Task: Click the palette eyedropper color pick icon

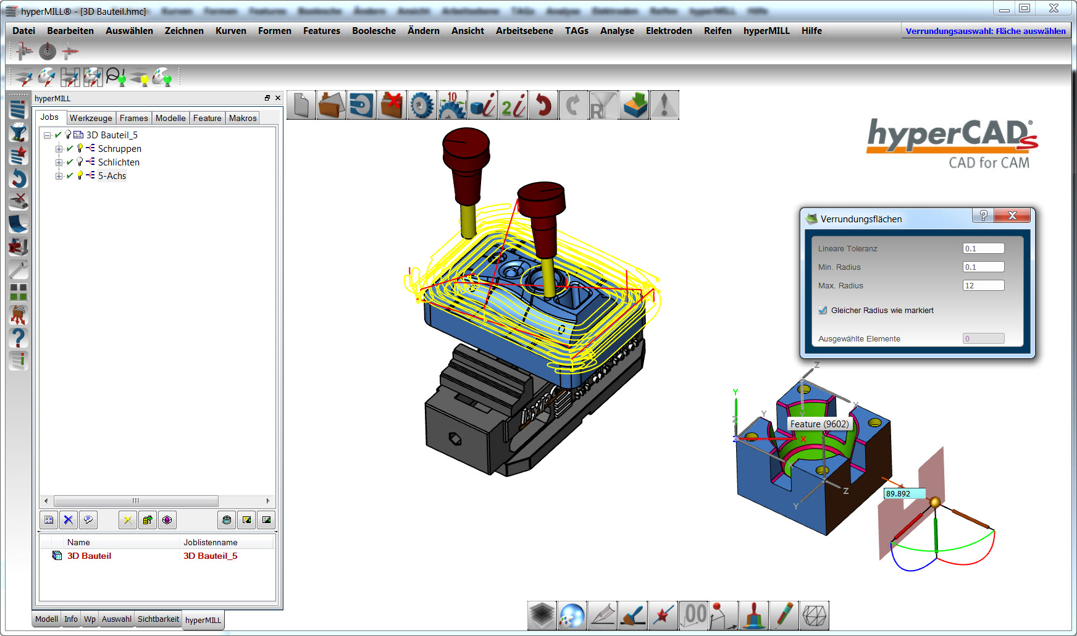Action: pos(46,77)
